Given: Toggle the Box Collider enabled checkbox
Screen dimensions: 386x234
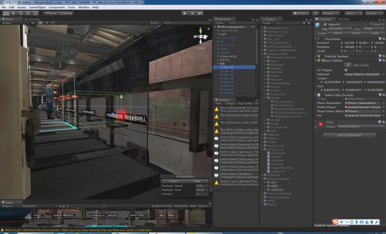Looking at the screenshot, I should click(x=323, y=61).
